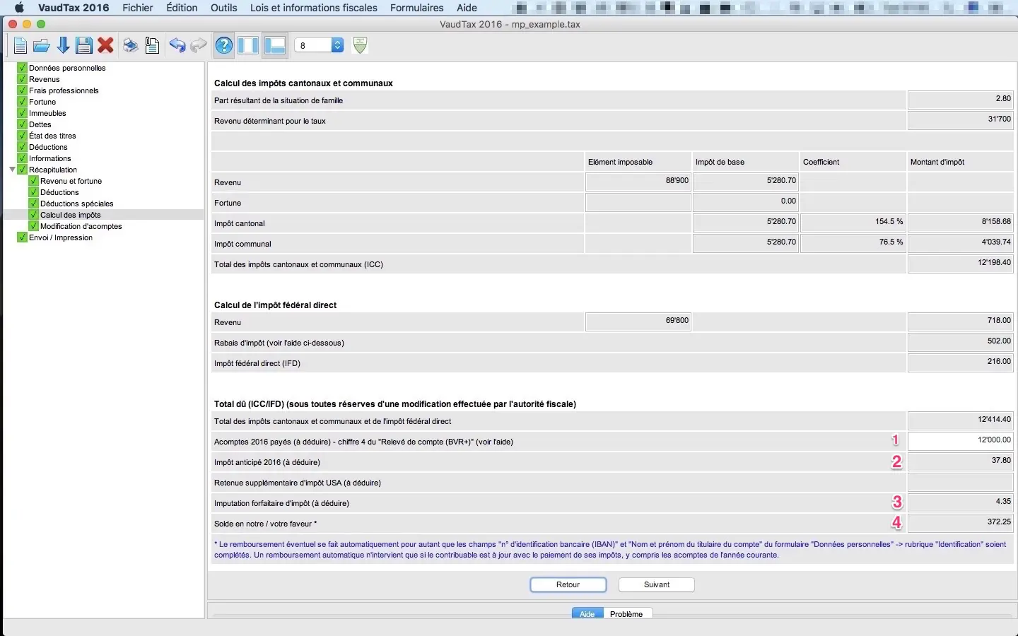The width and height of the screenshot is (1018, 636).
Task: Go to the Revenus section
Action: pyautogui.click(x=45, y=79)
